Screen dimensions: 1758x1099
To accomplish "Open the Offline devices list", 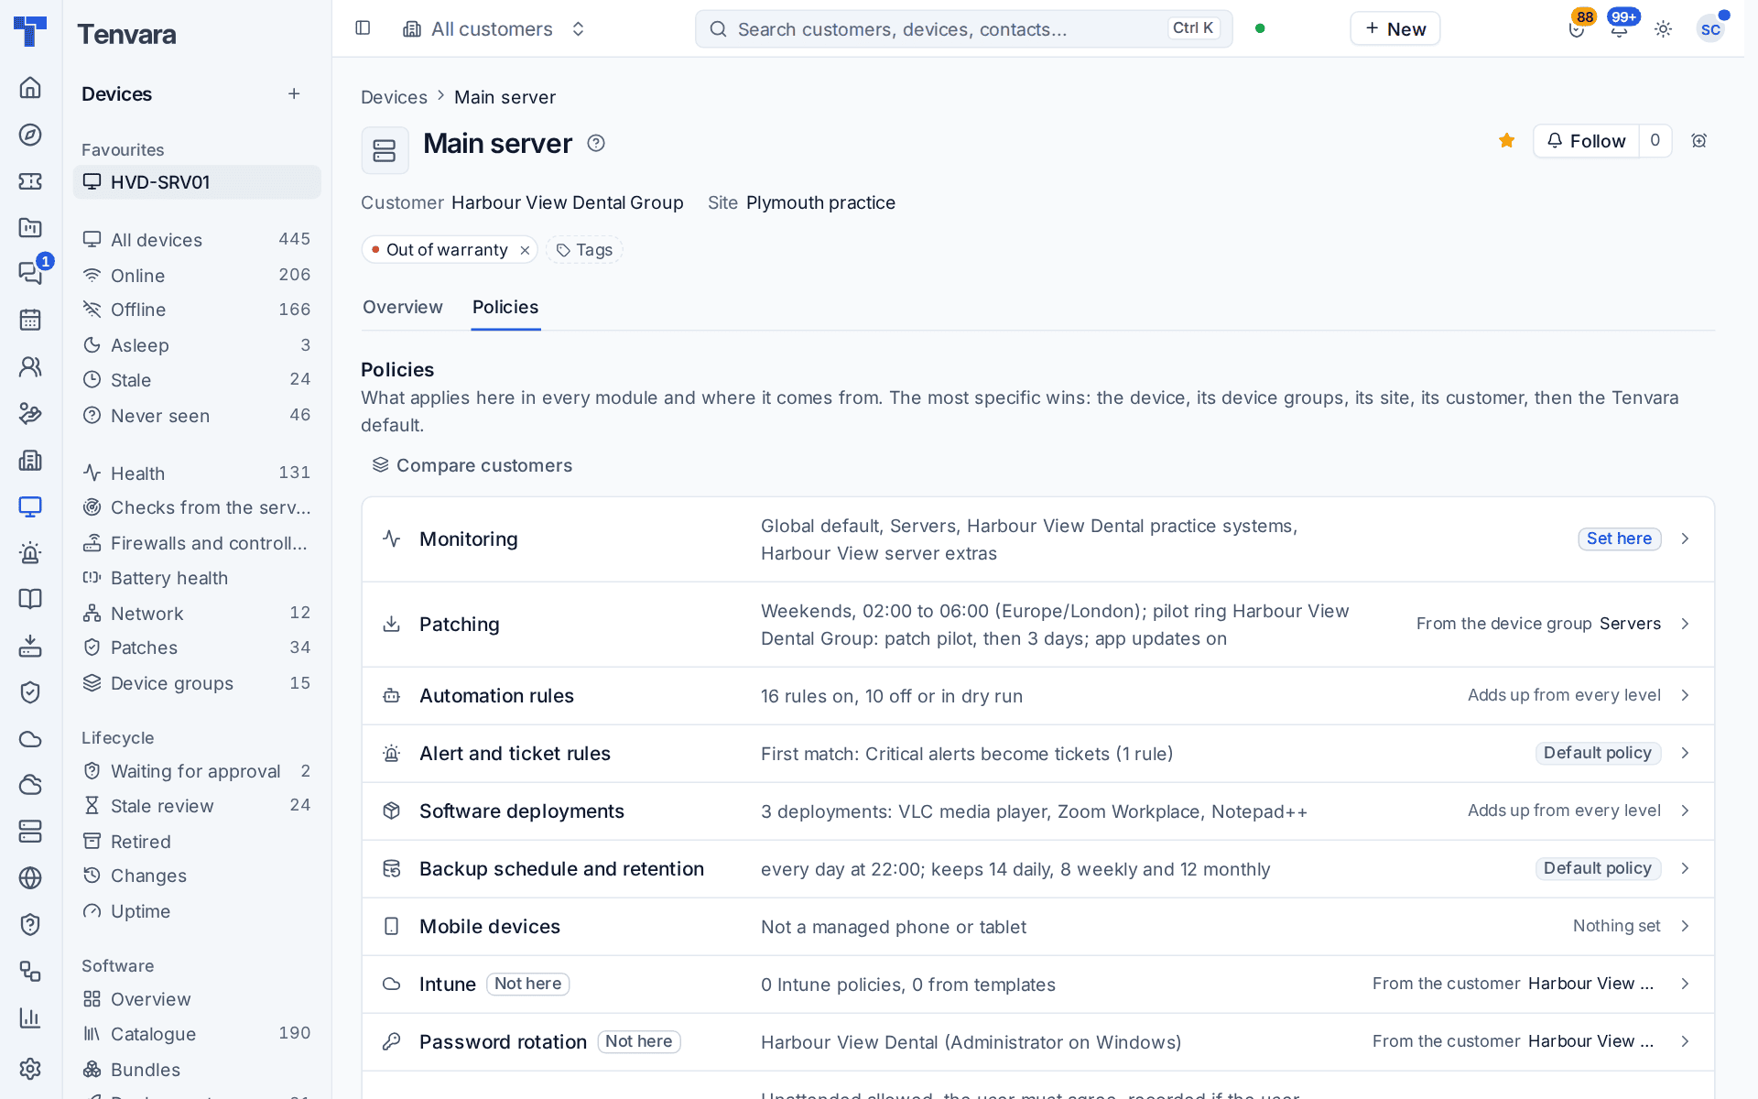I will pyautogui.click(x=197, y=310).
